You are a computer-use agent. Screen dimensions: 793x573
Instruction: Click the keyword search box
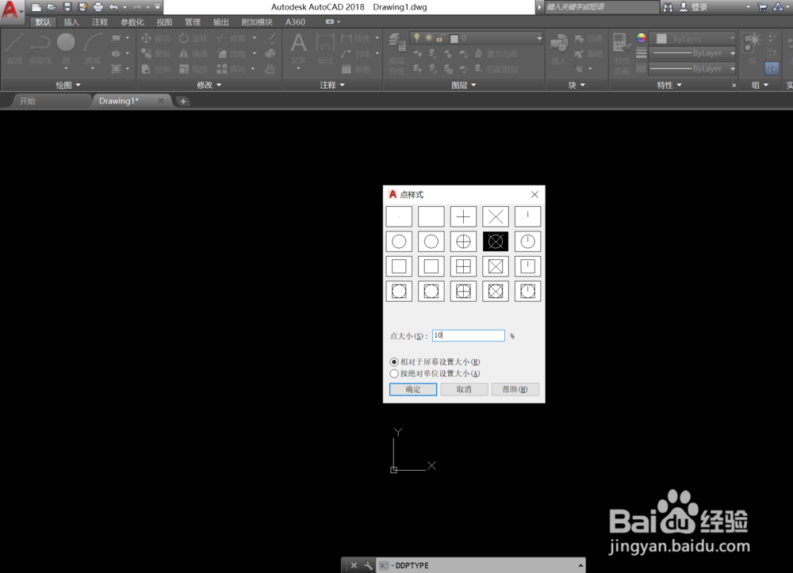[x=602, y=7]
